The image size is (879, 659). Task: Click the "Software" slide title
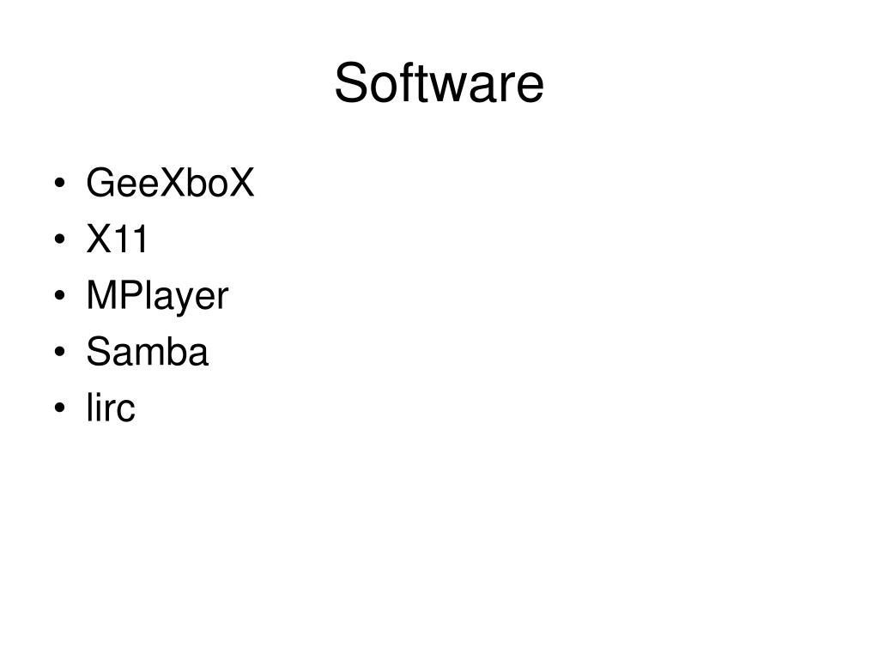439,83
